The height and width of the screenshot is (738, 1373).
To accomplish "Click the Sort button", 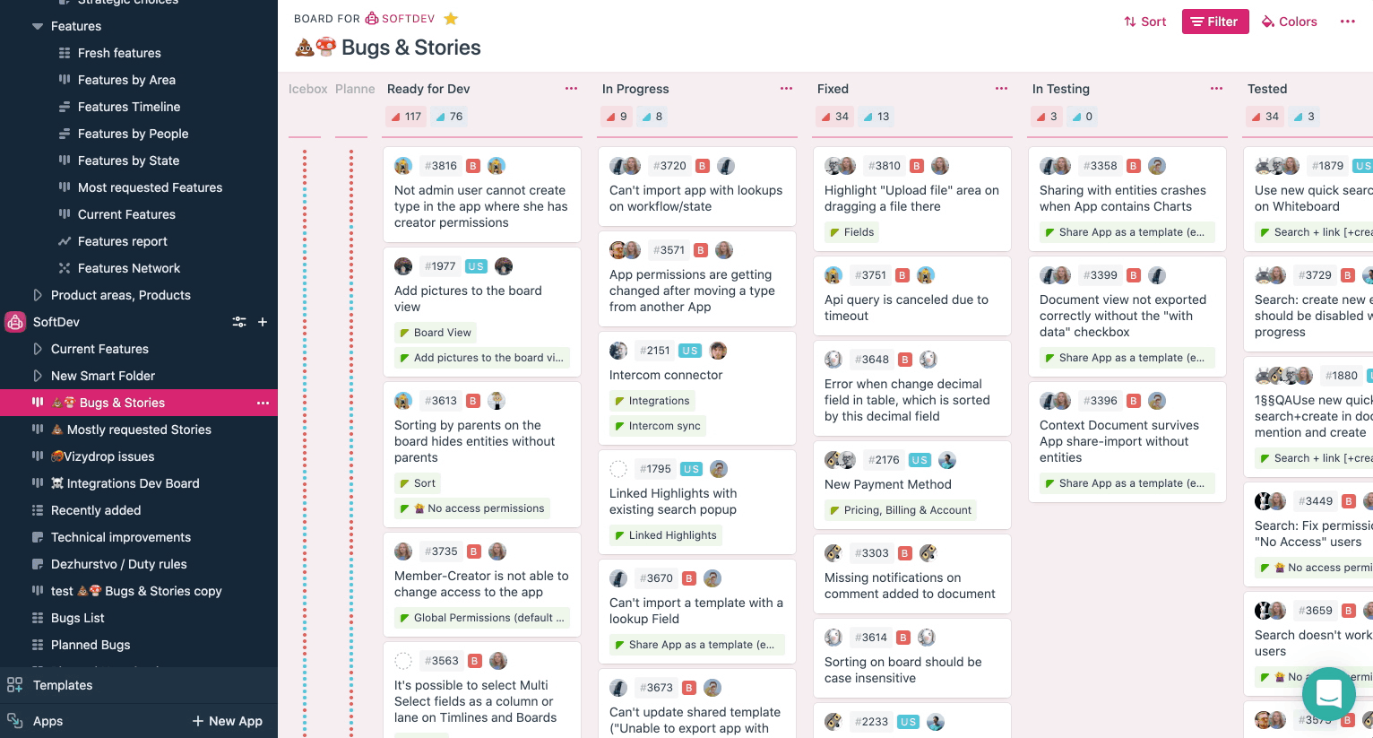I will [1145, 22].
